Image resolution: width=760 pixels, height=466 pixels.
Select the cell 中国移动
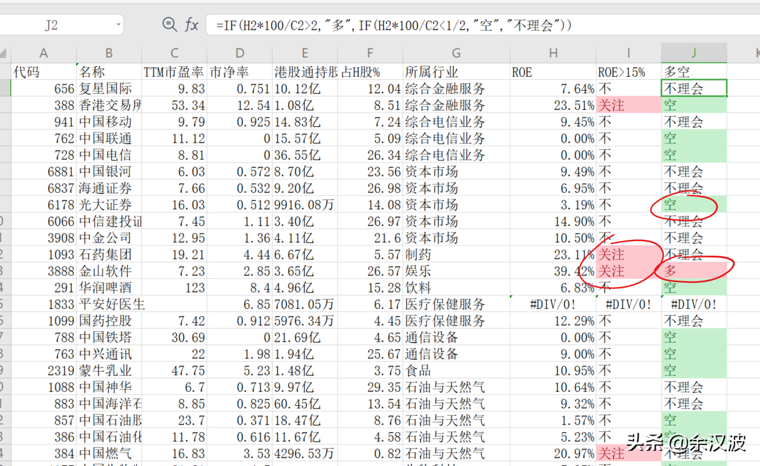point(109,122)
